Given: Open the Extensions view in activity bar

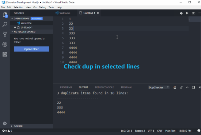Looking at the screenshot, I should 5,55.
